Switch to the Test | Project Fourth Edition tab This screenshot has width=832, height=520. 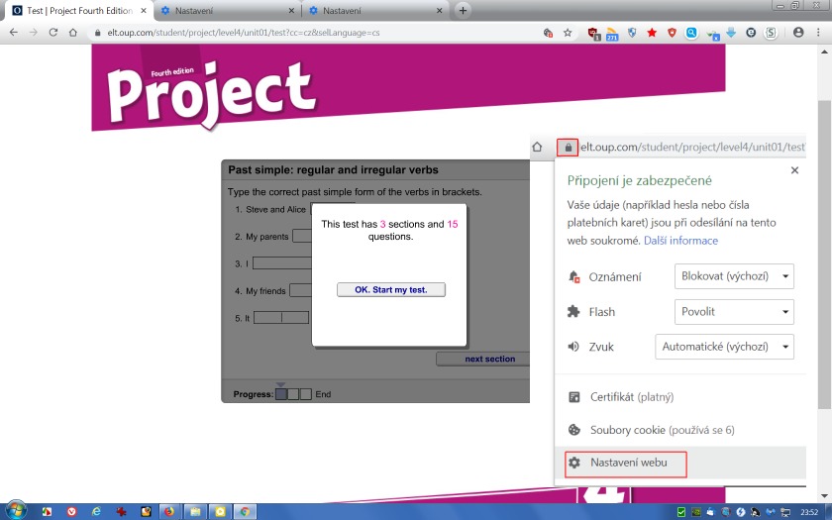click(79, 11)
